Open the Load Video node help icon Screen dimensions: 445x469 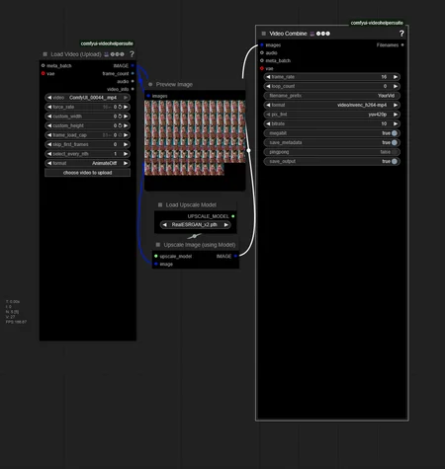[x=132, y=54]
